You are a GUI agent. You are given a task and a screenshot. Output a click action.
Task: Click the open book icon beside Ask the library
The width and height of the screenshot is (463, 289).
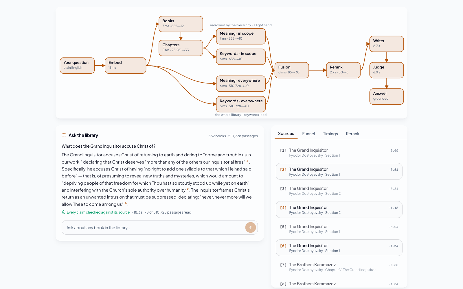click(x=64, y=135)
